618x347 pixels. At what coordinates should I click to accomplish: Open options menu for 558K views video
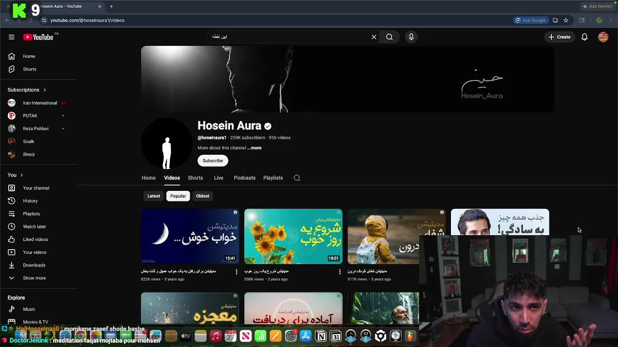pyautogui.click(x=339, y=272)
